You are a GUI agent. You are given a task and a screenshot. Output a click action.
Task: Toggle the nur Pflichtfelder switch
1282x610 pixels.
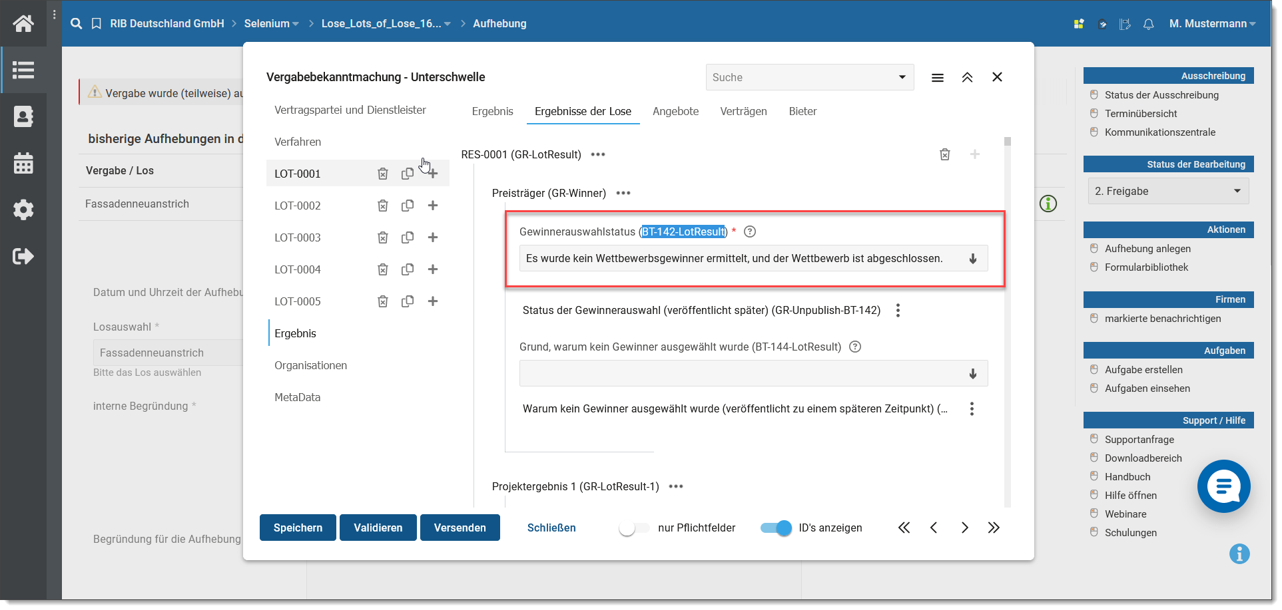[634, 528]
